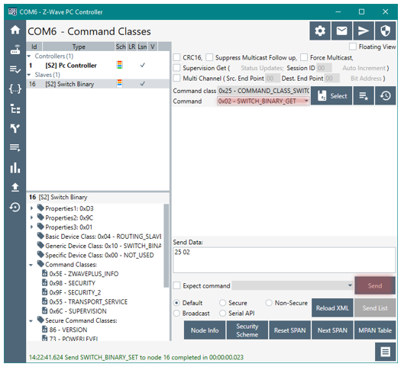
Task: Click the Reload XML button
Action: coord(332,307)
